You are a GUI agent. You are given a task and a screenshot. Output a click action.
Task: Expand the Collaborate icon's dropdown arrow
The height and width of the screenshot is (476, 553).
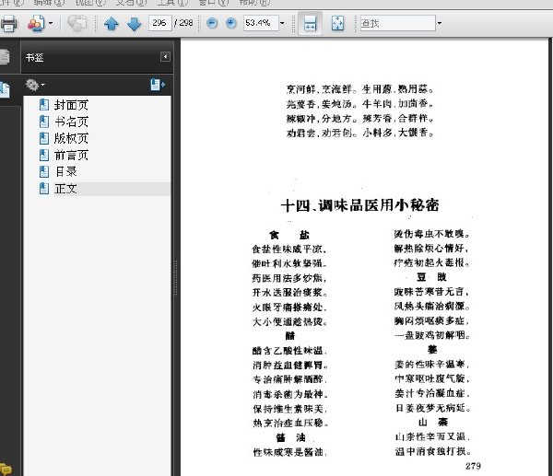pyautogui.click(x=51, y=24)
